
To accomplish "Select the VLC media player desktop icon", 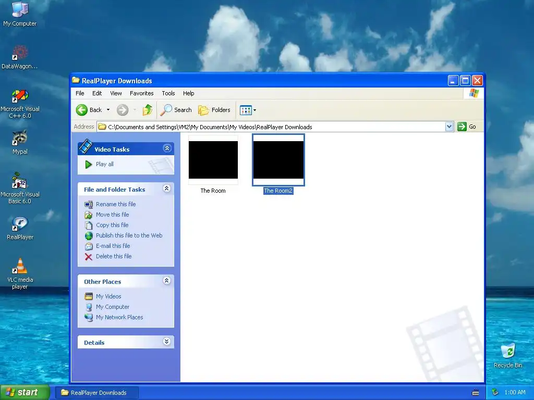I will click(20, 274).
